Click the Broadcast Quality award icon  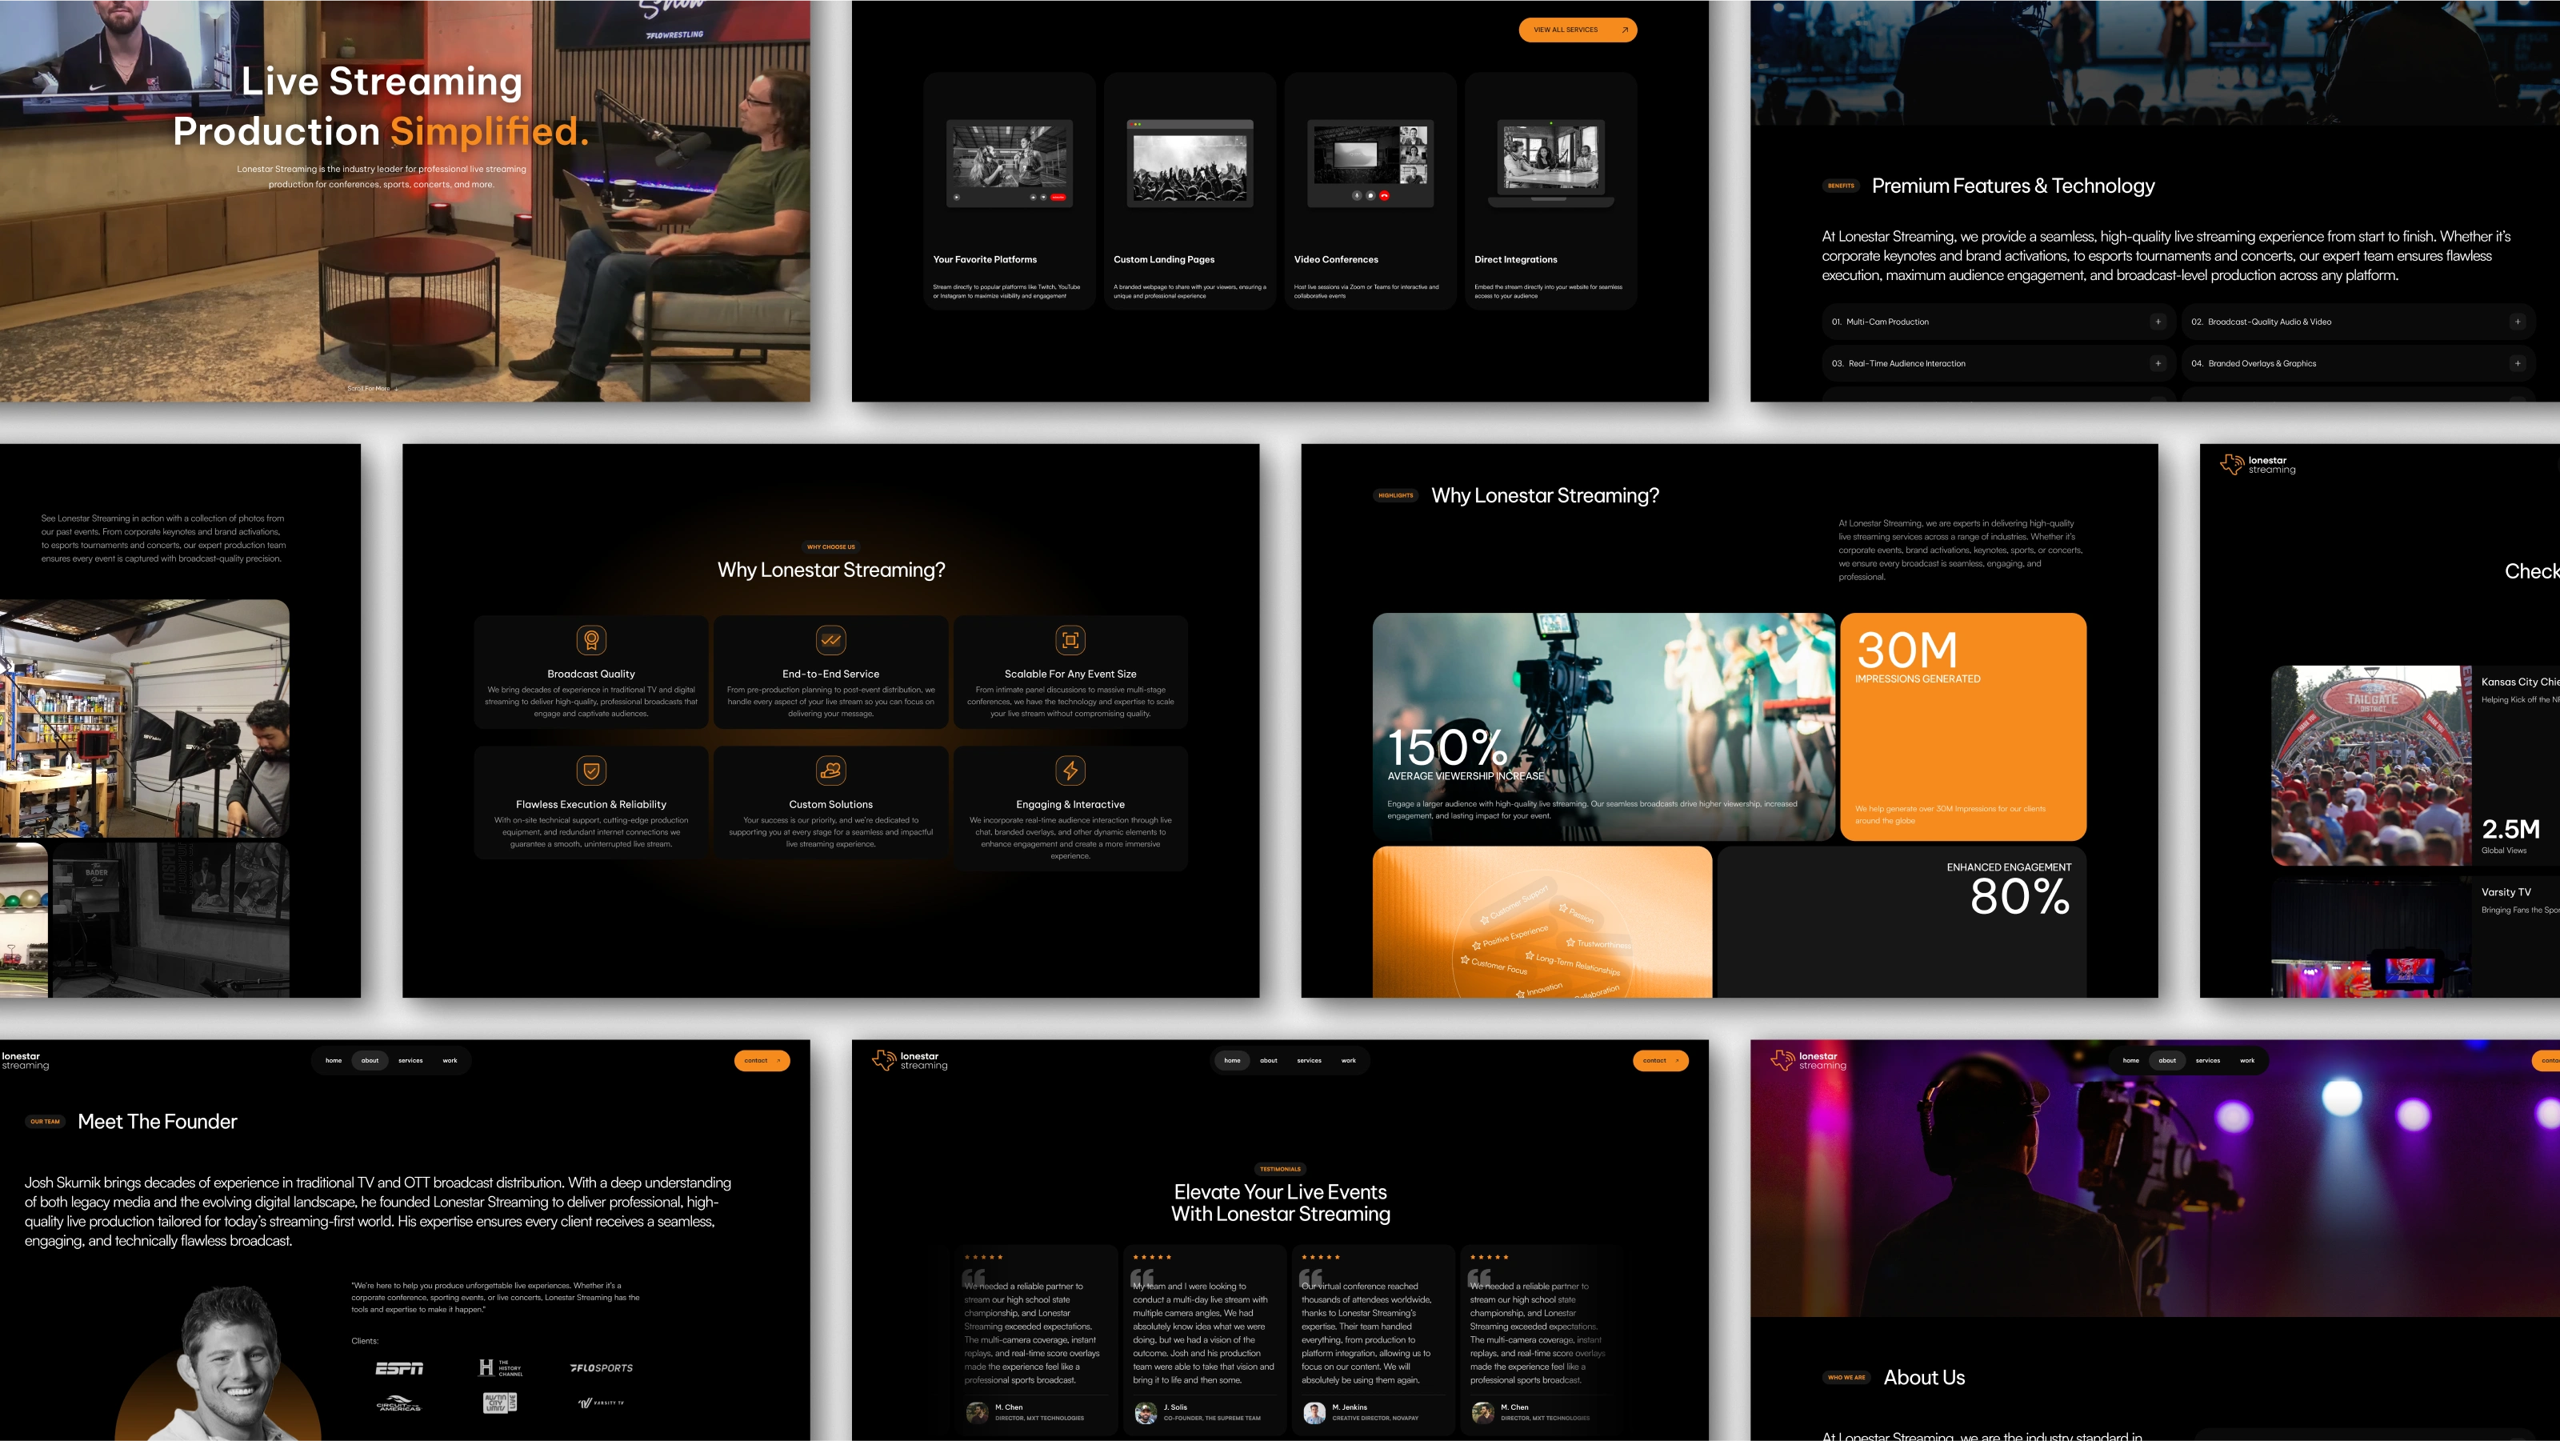click(591, 640)
